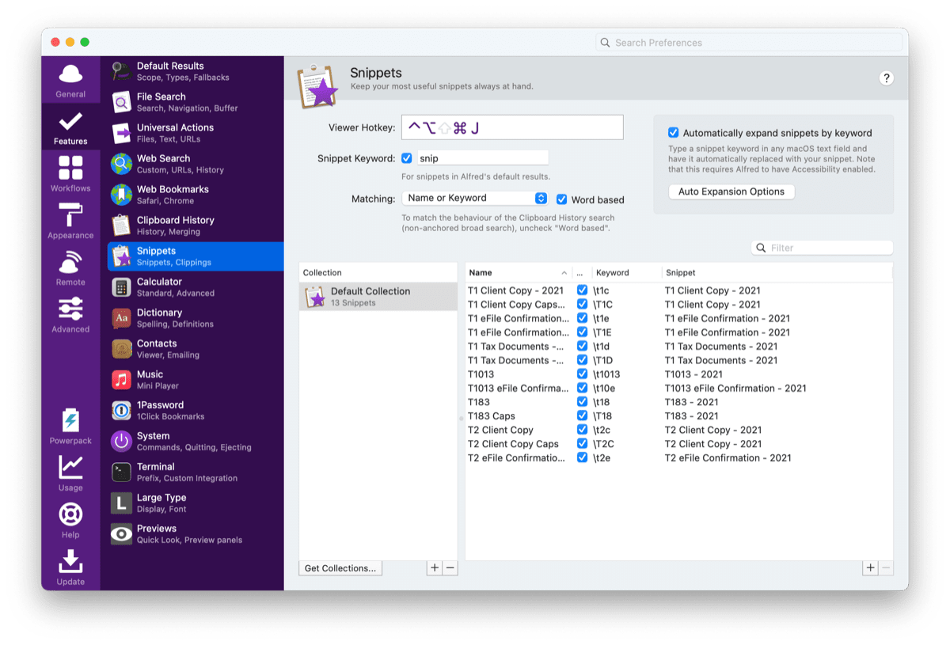
Task: Open the Advanced sliders section
Action: tap(70, 315)
